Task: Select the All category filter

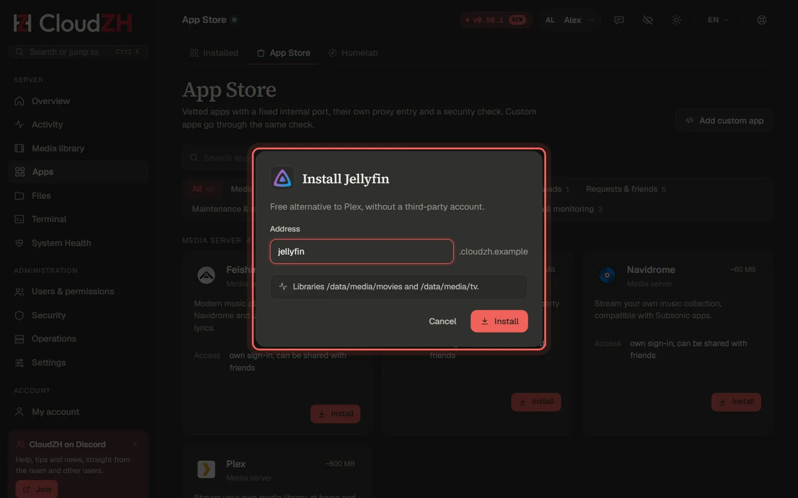Action: tap(202, 189)
